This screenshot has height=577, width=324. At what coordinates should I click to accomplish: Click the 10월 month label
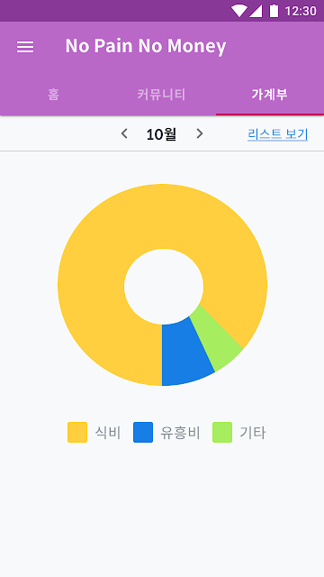pyautogui.click(x=162, y=134)
